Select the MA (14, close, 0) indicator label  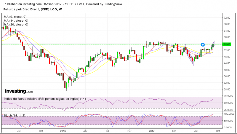16,21
